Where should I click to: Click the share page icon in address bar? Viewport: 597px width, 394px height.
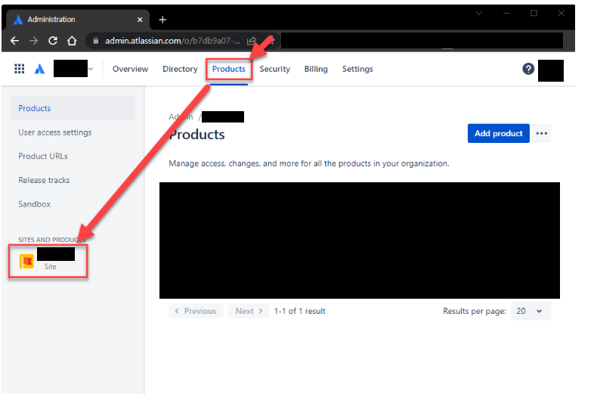point(252,41)
